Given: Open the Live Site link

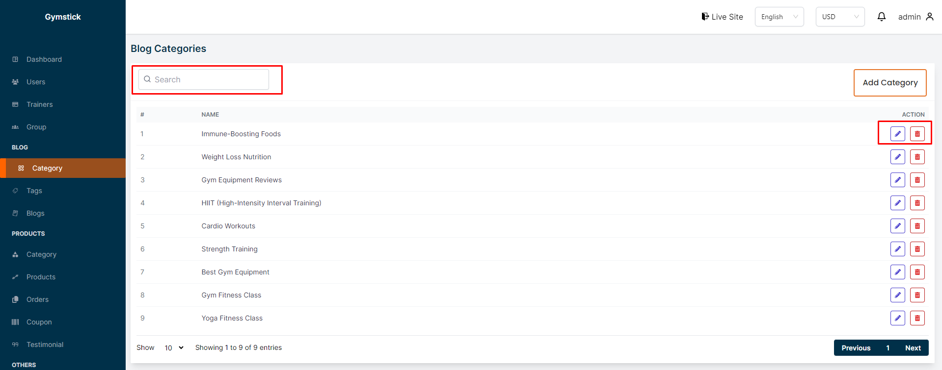Looking at the screenshot, I should 722,17.
